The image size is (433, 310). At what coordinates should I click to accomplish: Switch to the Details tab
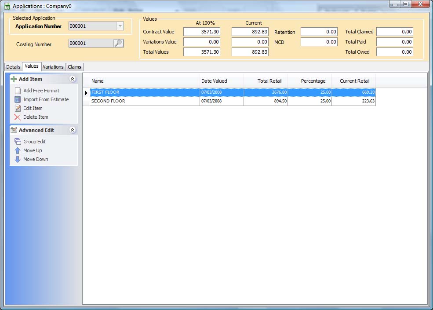click(x=13, y=67)
